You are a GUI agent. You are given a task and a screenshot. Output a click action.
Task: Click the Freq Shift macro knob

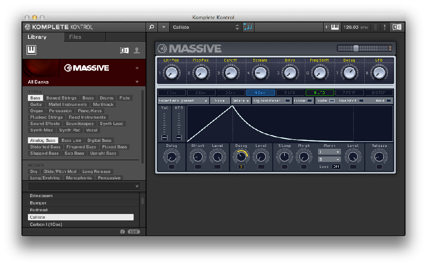(320, 73)
